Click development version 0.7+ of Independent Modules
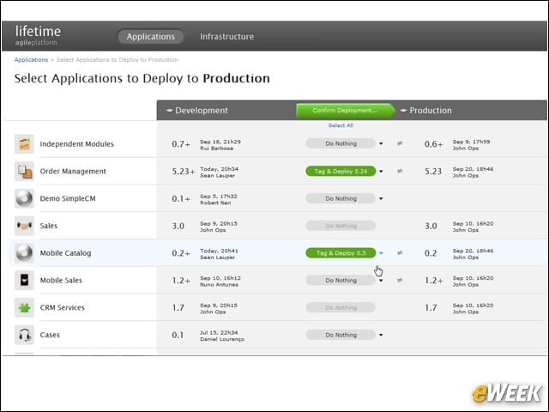Viewport: 549px width, 412px height. click(181, 144)
